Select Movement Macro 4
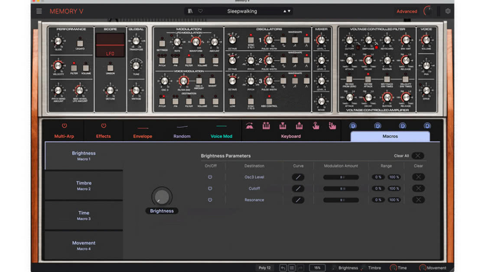485x272 pixels. 84,246
